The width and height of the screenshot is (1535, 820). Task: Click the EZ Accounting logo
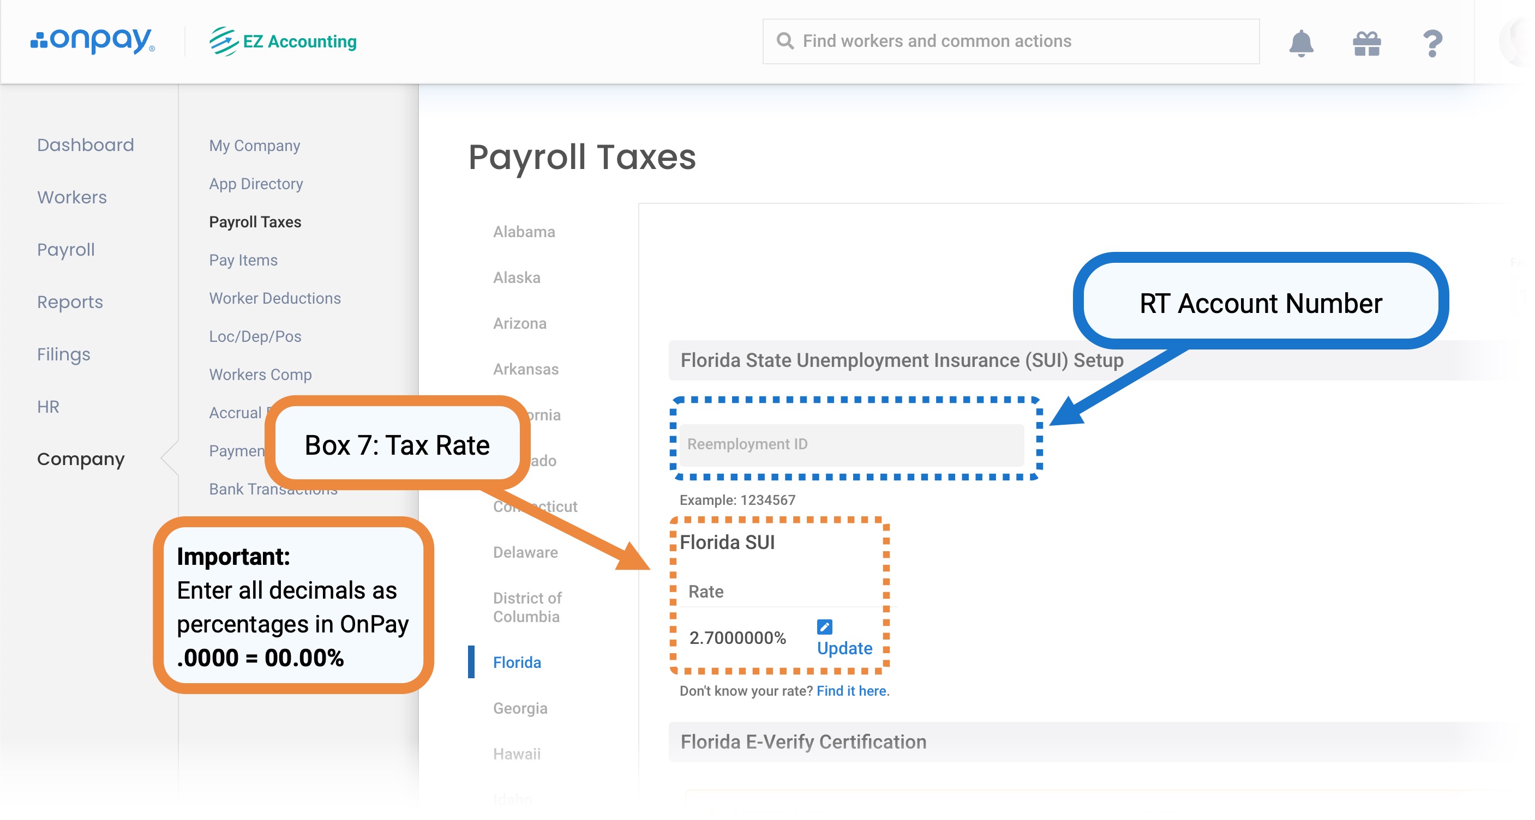coord(282,40)
